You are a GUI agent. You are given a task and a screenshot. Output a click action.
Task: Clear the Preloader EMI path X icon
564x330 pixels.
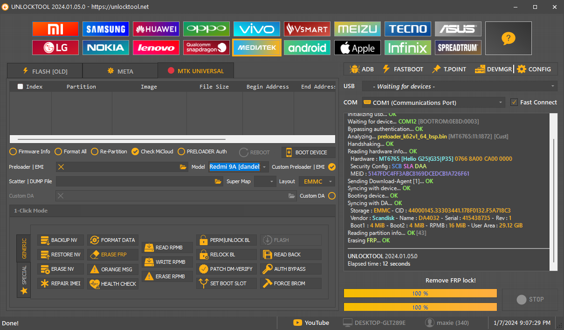(61, 167)
